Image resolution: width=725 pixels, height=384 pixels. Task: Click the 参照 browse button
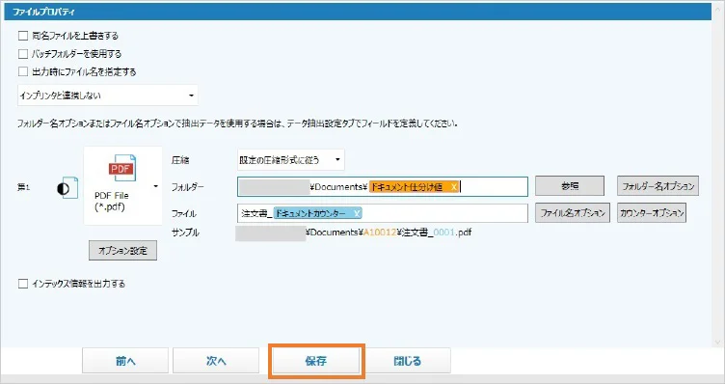(570, 186)
